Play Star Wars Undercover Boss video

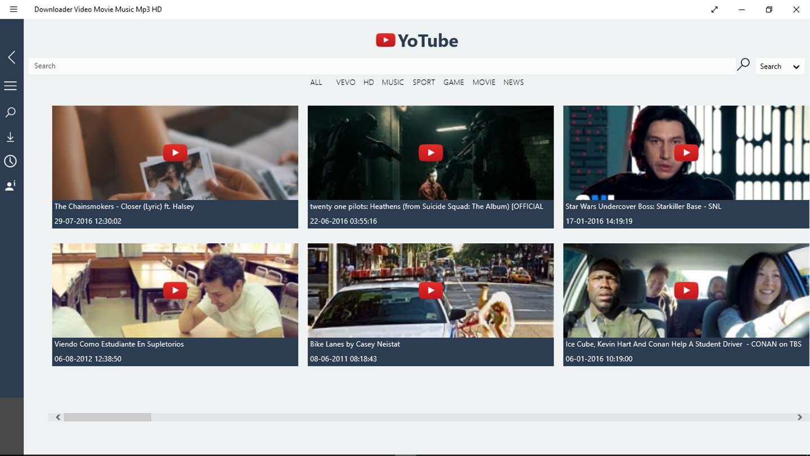[x=686, y=153]
